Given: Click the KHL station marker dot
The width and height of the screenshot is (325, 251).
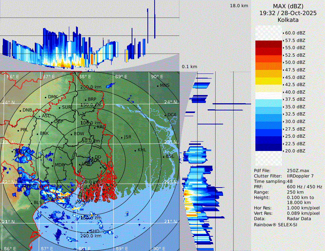Looking at the screenshot, I should (135, 150).
